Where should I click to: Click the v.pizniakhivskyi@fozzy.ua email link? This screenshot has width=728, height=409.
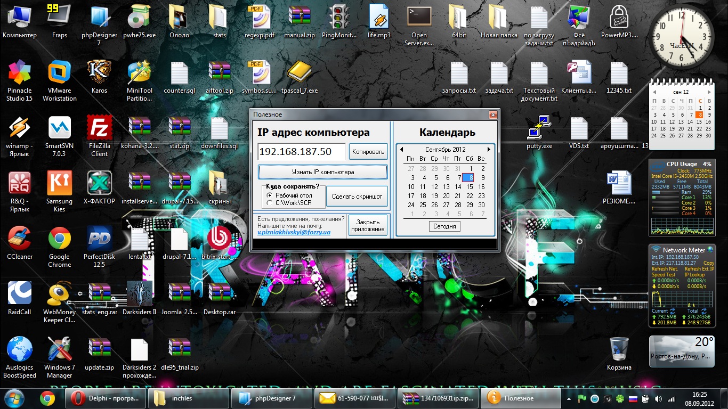(294, 233)
